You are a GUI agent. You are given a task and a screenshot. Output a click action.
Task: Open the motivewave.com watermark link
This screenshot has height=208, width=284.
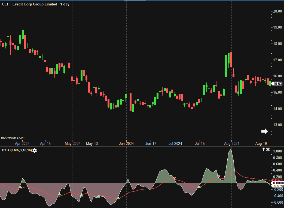click(13, 138)
